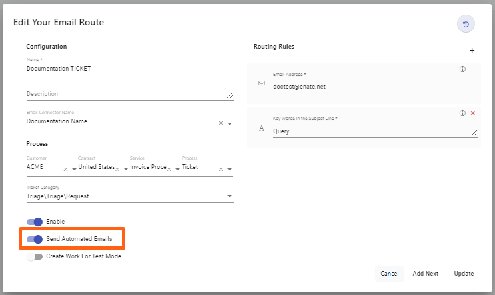Viewport: 495px width, 295px height.
Task: Toggle the Enable switch off
Action: coord(35,222)
